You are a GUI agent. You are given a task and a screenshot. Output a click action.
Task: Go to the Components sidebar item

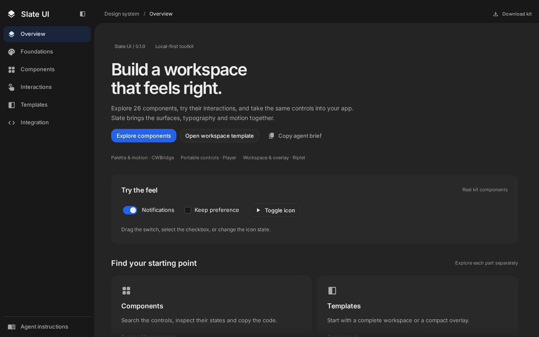47,70
